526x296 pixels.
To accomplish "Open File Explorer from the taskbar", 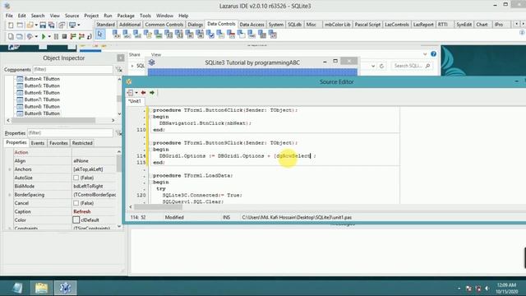I will click(x=41, y=288).
